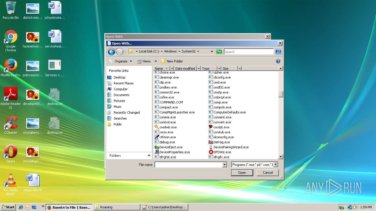The image size is (376, 211).
Task: Expand the Folders pane chevron
Action: [149, 156]
